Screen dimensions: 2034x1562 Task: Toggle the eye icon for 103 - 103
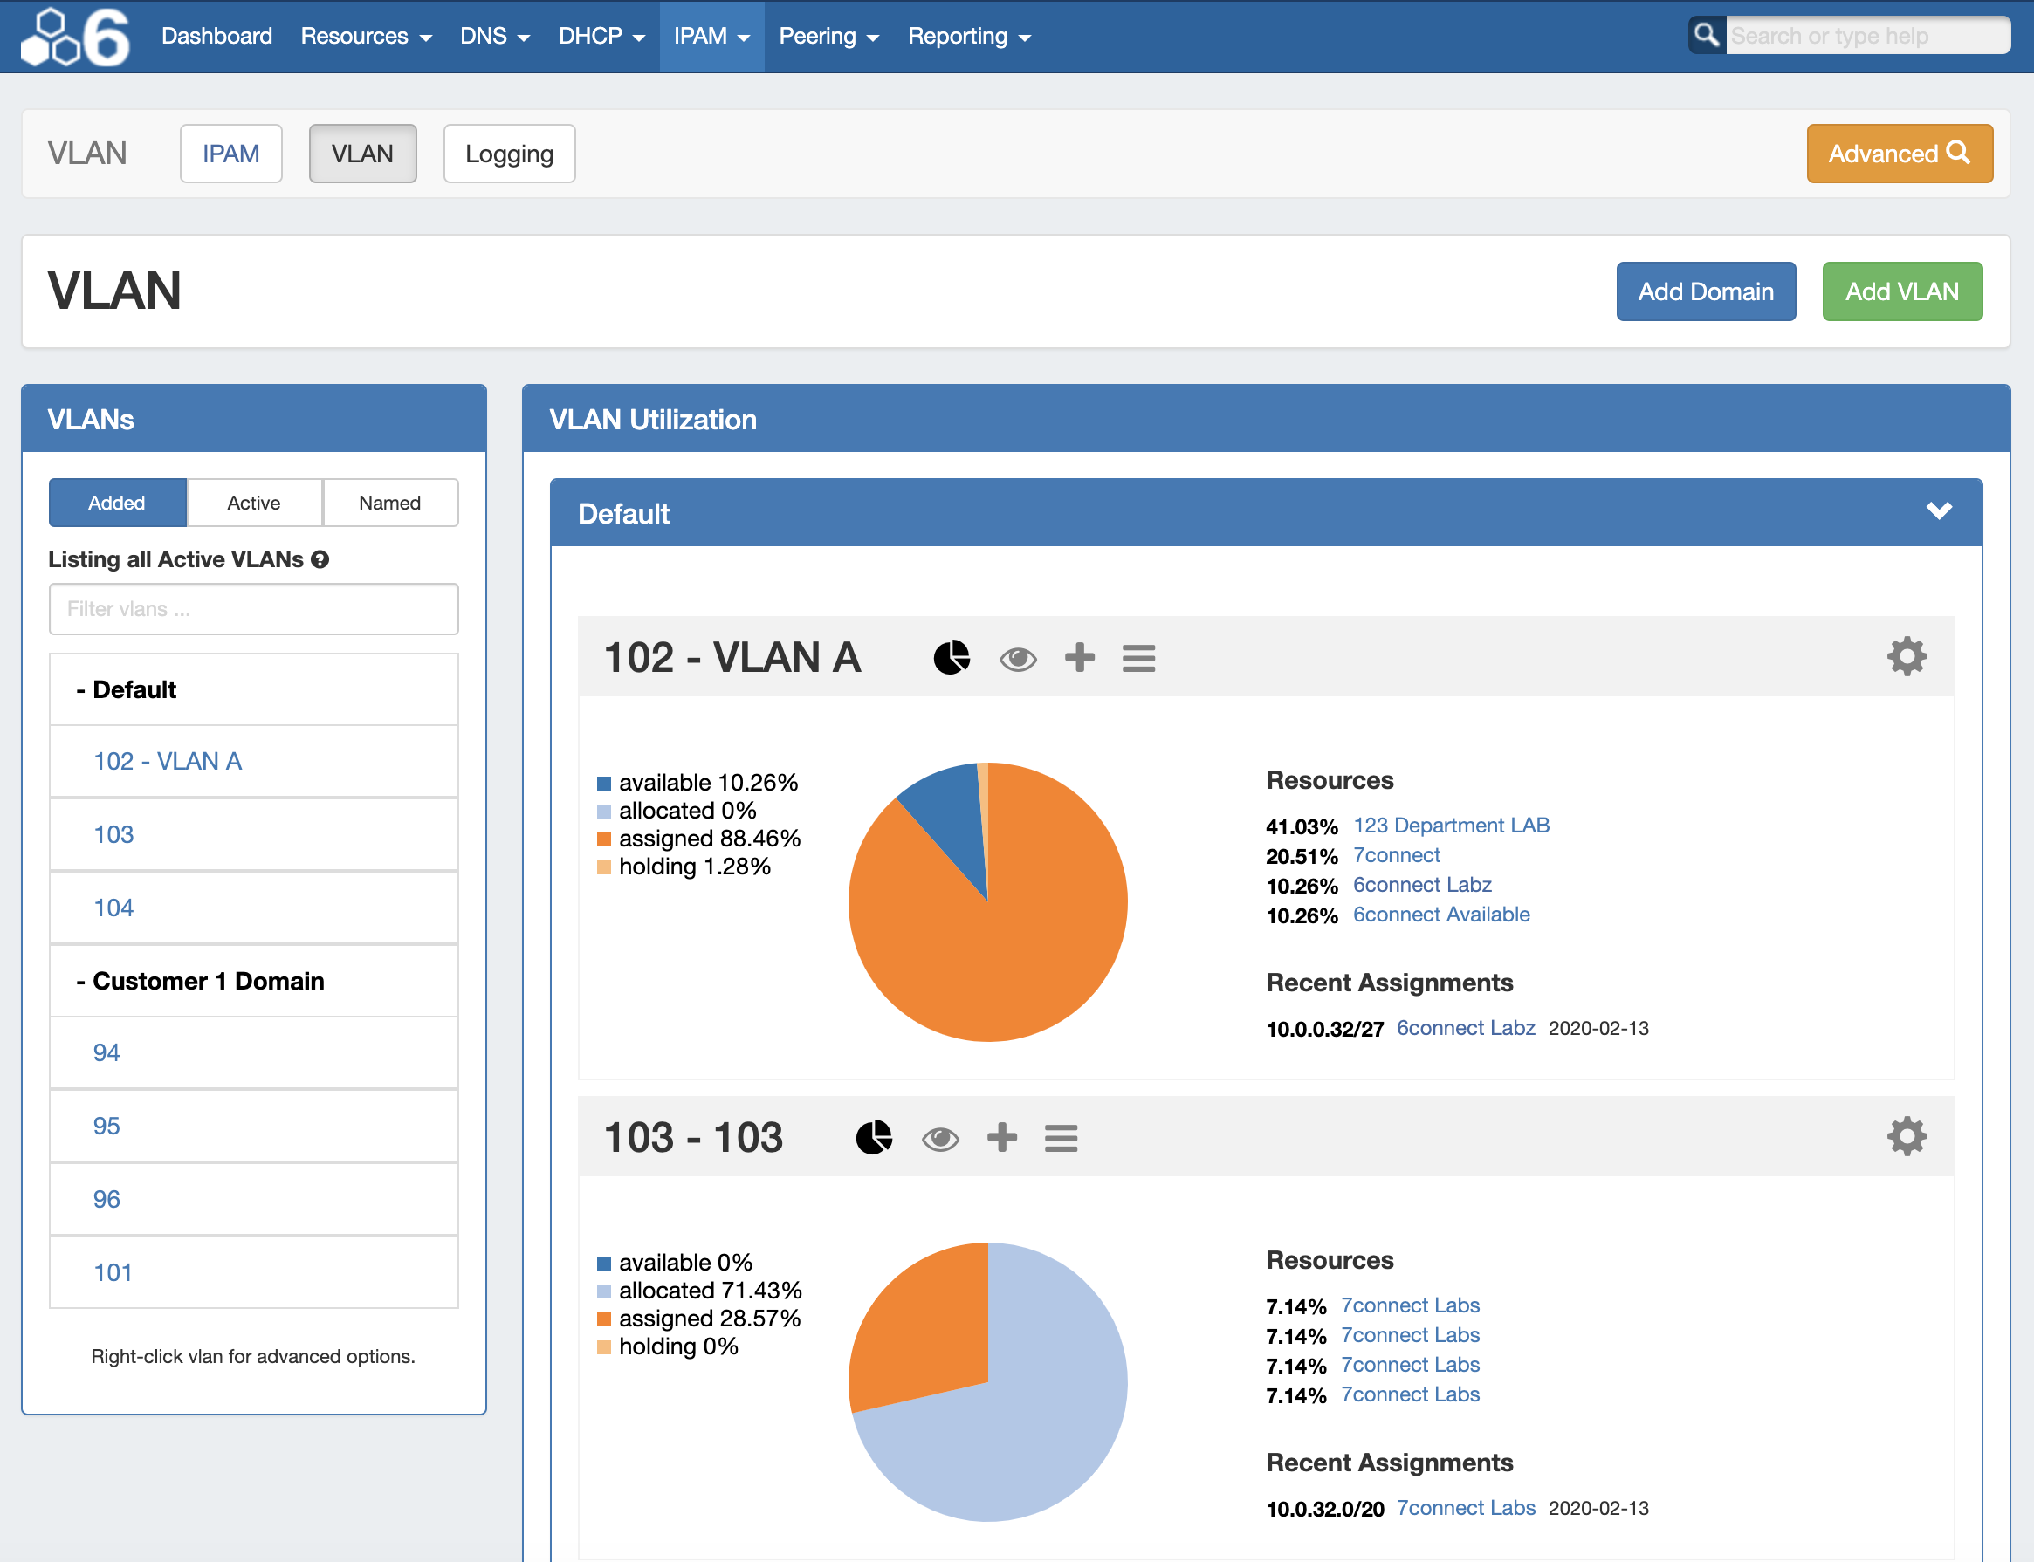(939, 1139)
